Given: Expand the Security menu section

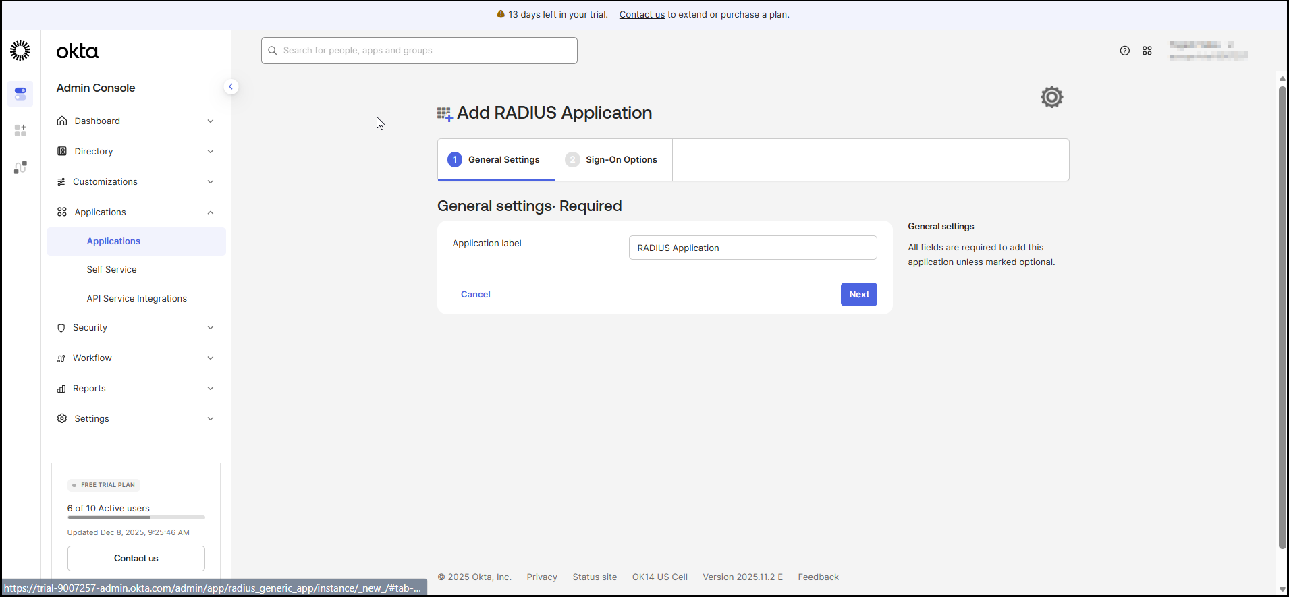Looking at the screenshot, I should click(135, 328).
